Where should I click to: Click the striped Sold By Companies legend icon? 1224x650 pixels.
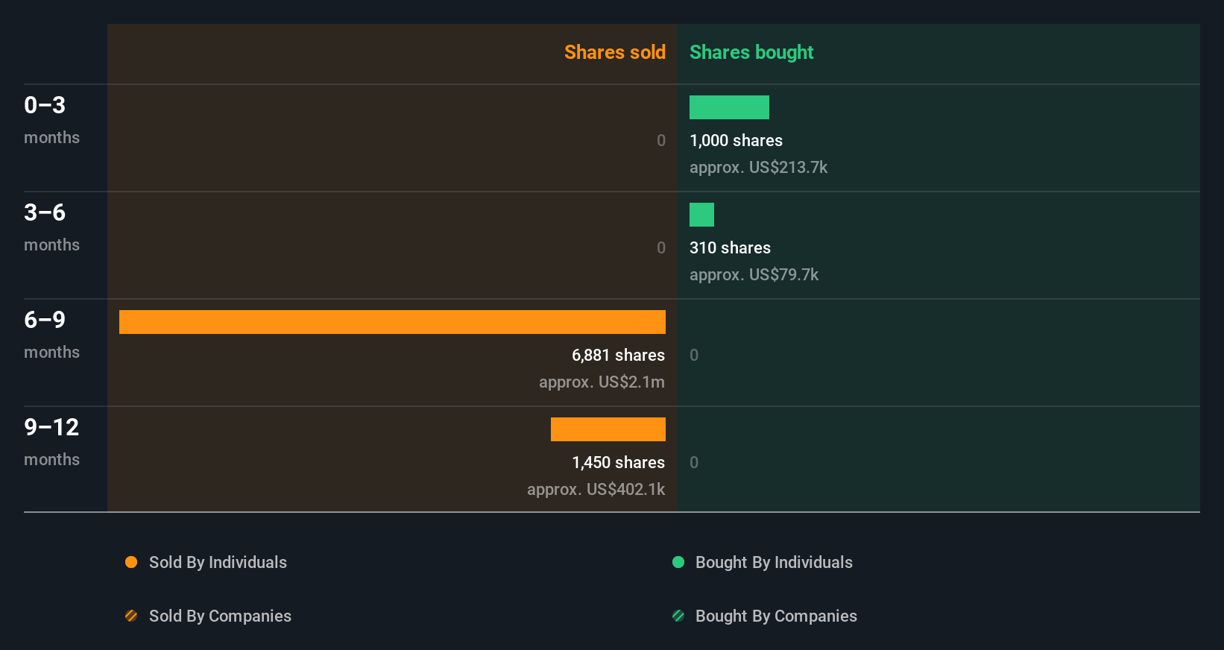[x=131, y=616]
